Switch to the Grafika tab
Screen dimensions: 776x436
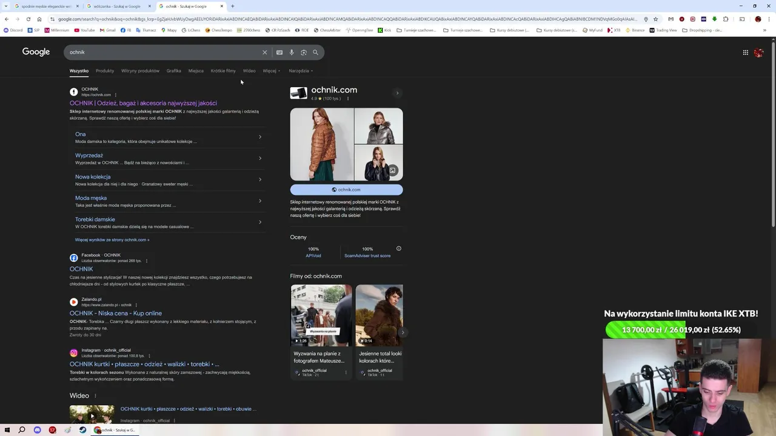(x=174, y=71)
